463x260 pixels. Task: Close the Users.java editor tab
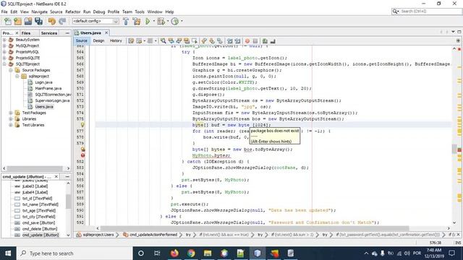click(x=106, y=32)
